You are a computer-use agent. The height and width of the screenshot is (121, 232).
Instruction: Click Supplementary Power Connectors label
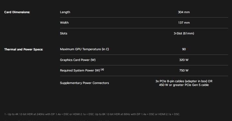84,83
